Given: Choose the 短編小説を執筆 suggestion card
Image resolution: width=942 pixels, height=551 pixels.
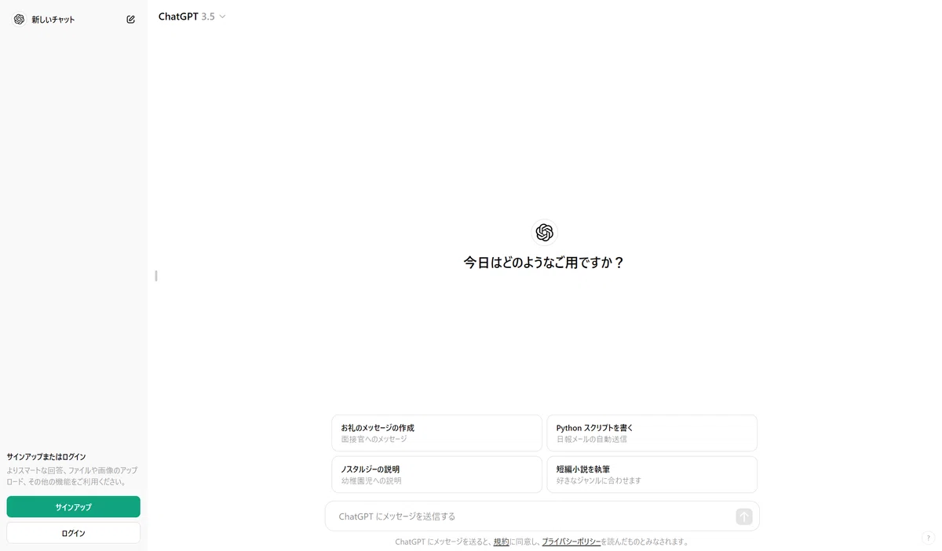Looking at the screenshot, I should (652, 474).
